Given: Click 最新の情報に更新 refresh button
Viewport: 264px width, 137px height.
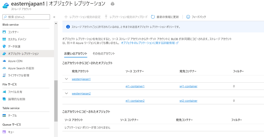Looking at the screenshot, I should pos(165,17).
